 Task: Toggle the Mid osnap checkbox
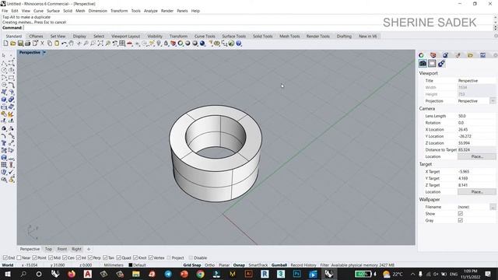coord(51,257)
